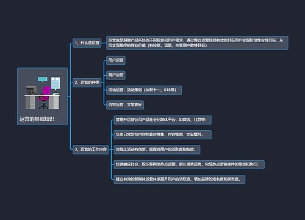Select node 负责日常发布内容的素材搜集
Screen dimensions: 305x220
point(163,134)
